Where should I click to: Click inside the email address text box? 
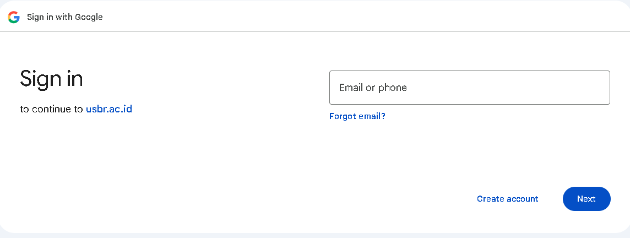point(469,88)
